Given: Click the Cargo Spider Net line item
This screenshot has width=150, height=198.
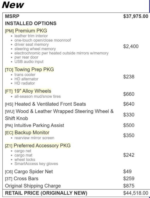Looking at the screenshot, I should pyautogui.click(x=29, y=171).
